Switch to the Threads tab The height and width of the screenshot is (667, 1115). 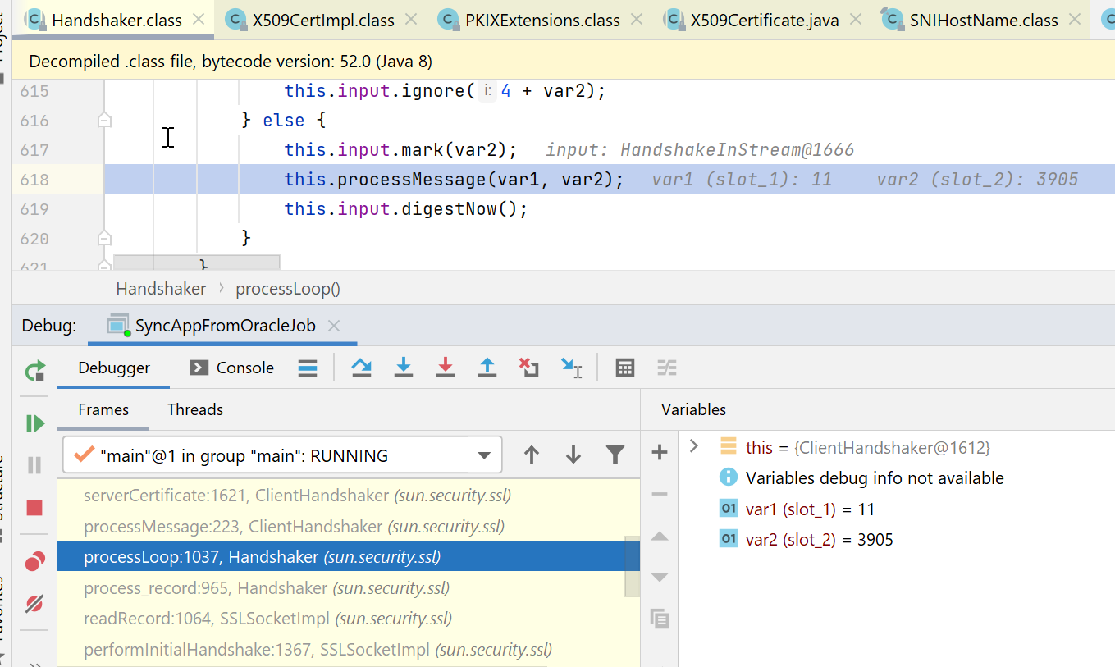pos(195,409)
